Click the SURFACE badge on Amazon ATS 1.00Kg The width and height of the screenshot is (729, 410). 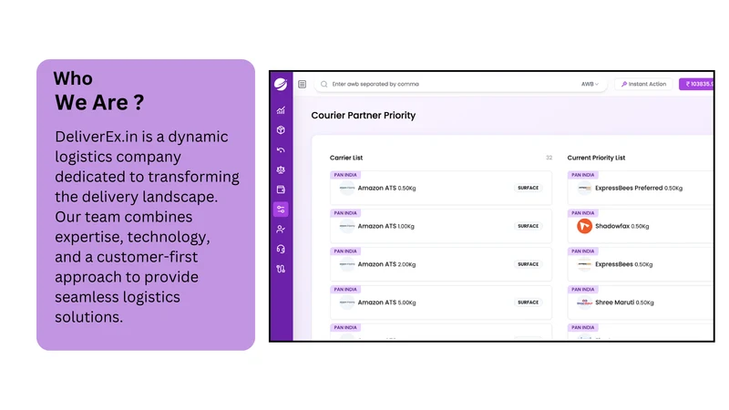(529, 226)
